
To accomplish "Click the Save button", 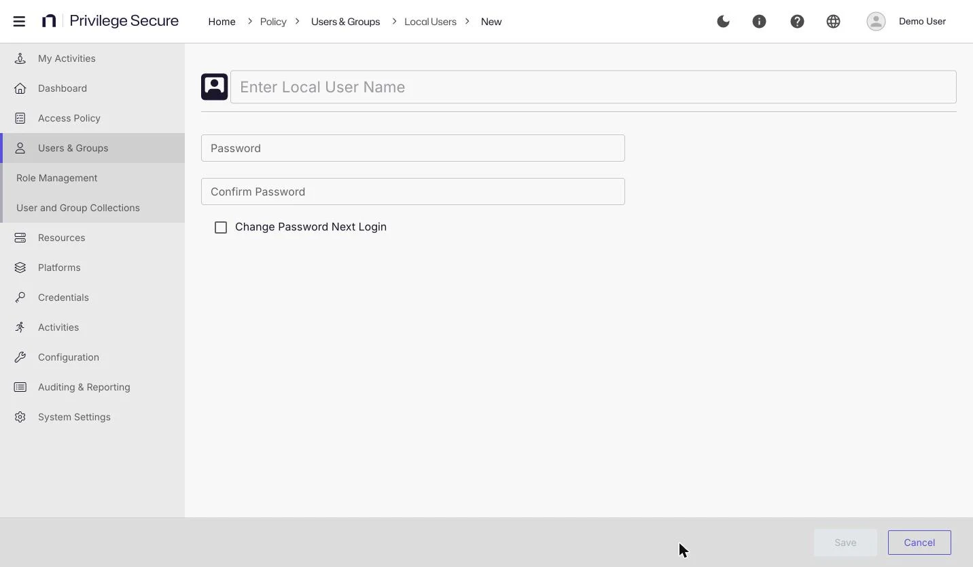I will [x=845, y=543].
